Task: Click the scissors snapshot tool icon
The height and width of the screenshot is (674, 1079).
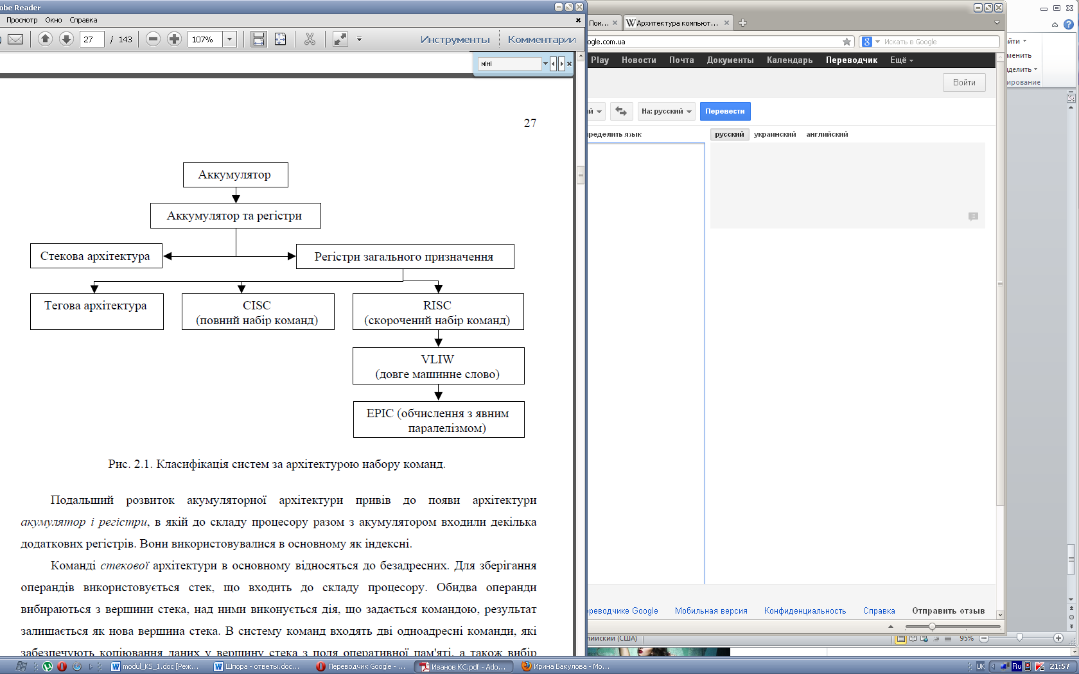Action: pos(310,39)
